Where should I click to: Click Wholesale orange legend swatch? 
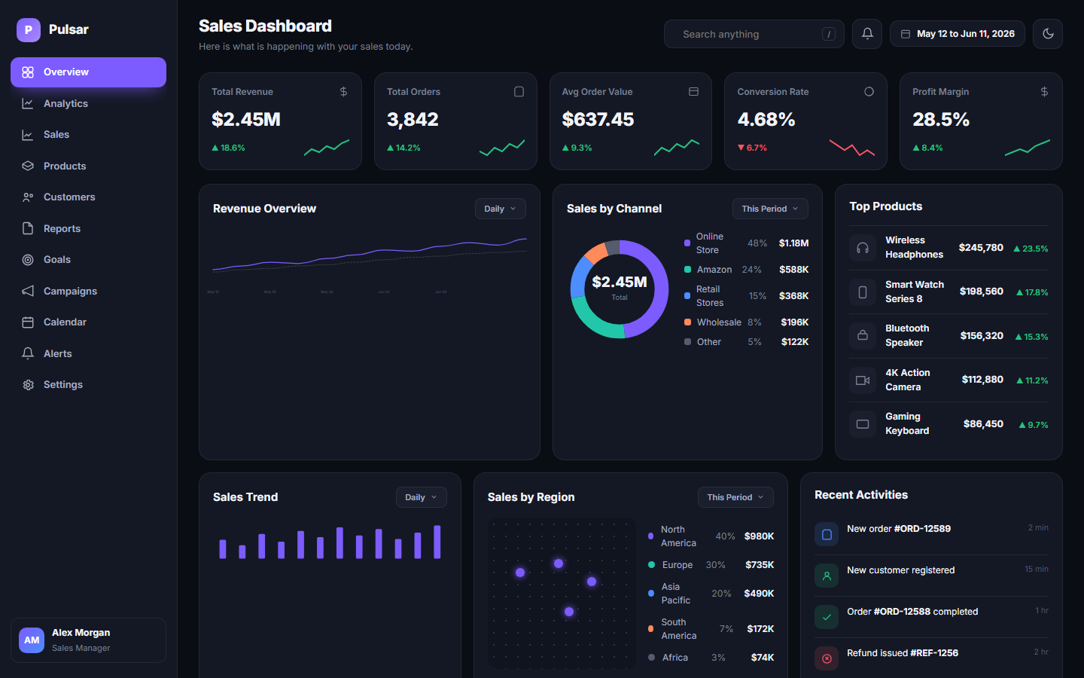[687, 322]
